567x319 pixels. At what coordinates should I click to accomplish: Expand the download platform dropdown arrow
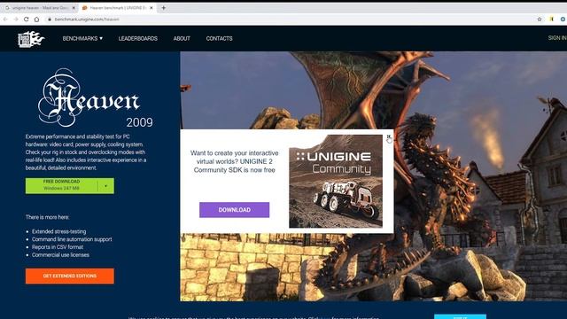pyautogui.click(x=106, y=186)
